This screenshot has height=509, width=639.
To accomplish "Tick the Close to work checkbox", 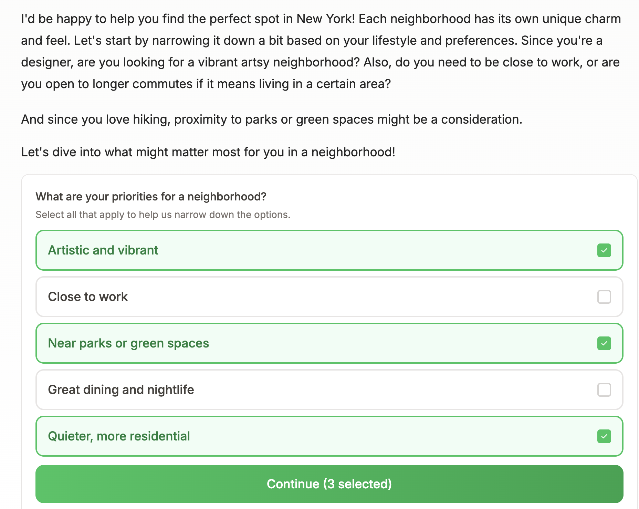I will point(604,297).
